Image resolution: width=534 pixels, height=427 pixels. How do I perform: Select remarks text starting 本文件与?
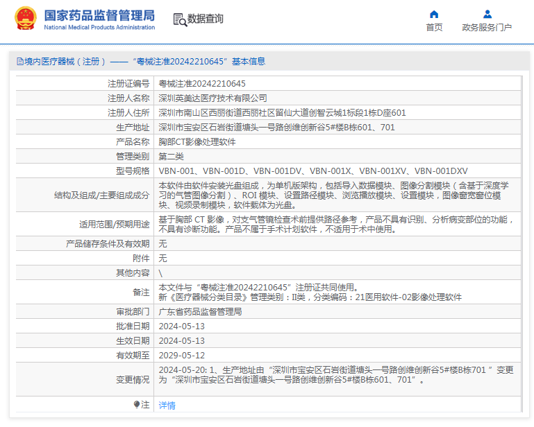(310, 292)
